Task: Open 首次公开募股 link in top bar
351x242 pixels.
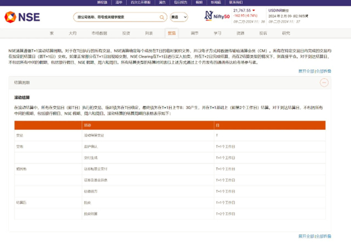Action: point(141,3)
